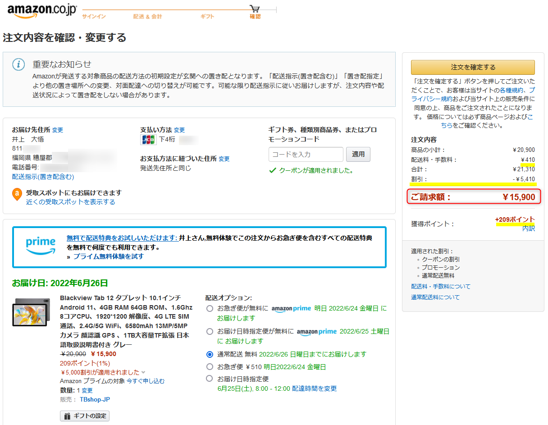Click the Amazon.co.jp logo

tap(42, 11)
